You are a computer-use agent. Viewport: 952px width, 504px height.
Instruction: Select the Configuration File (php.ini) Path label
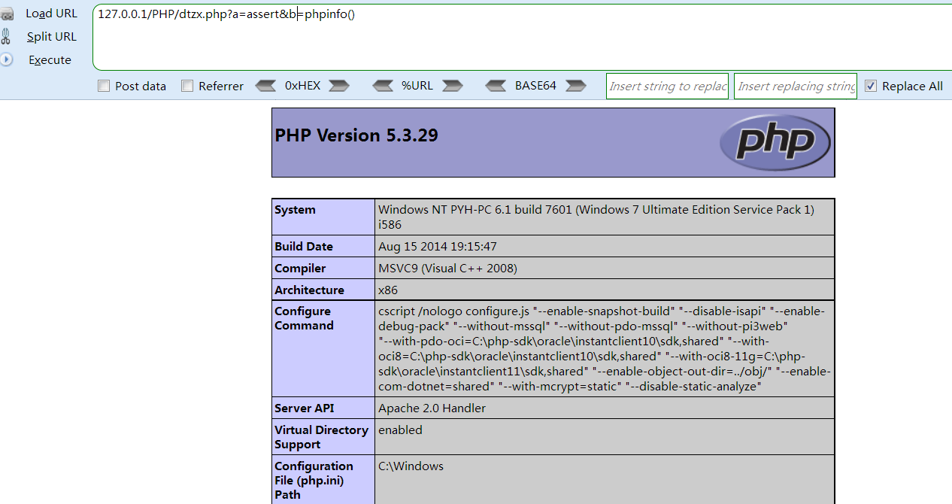pos(323,480)
